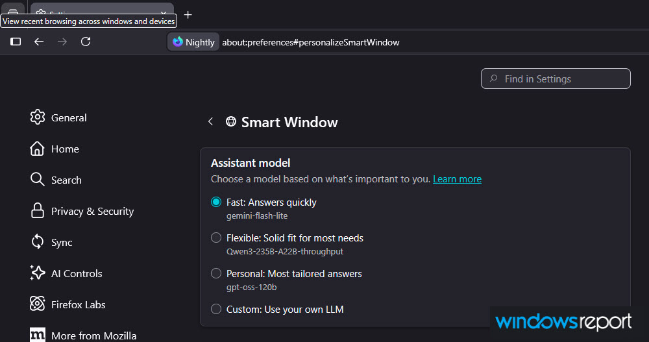The image size is (649, 342).
Task: Click the address bar URL
Action: point(310,42)
